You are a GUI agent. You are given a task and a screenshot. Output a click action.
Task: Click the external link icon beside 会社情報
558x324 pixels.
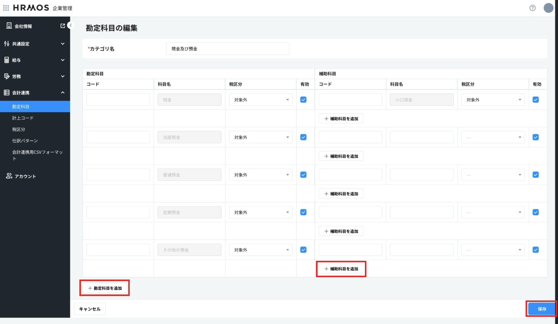(x=63, y=26)
